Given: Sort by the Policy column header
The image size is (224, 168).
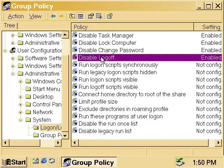Looking at the screenshot, I should coord(133,27).
